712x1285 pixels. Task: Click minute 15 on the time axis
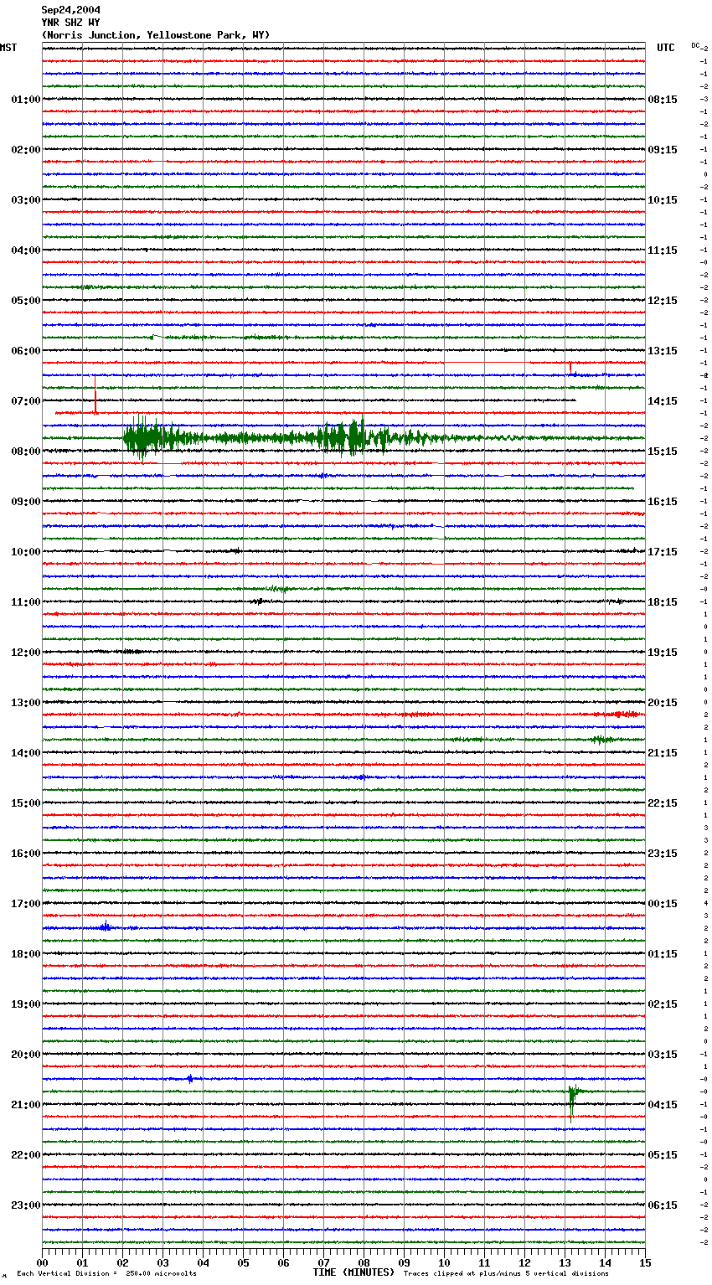click(645, 1262)
